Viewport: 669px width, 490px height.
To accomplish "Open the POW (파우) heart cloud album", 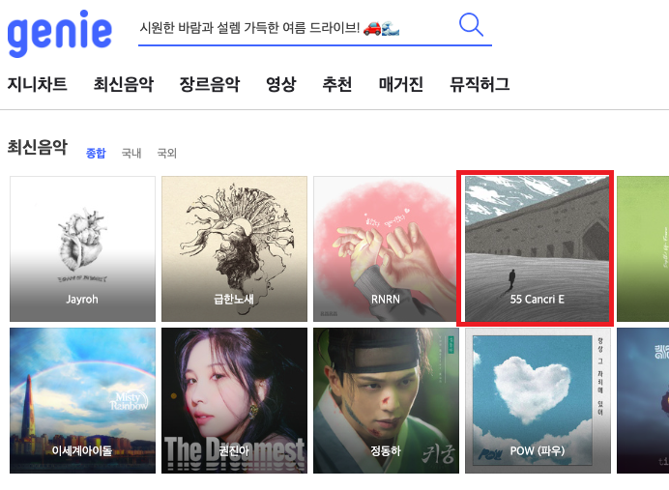I will click(x=538, y=400).
